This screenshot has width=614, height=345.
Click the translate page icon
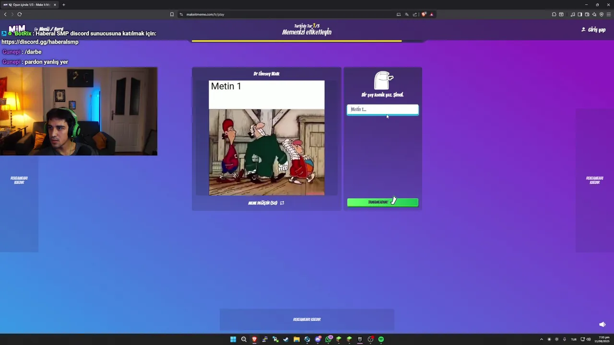click(x=407, y=14)
